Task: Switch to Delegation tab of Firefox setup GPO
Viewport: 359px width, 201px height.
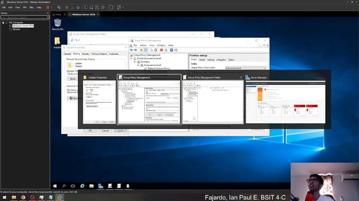Action: coord(221,60)
